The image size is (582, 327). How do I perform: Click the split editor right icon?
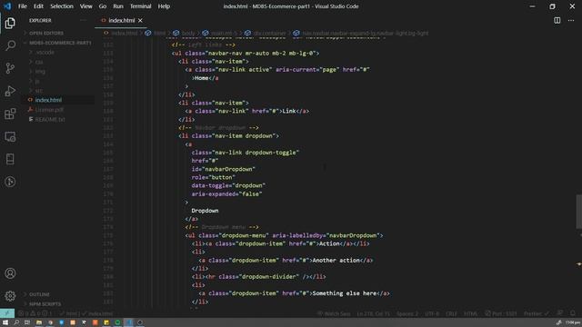point(557,20)
